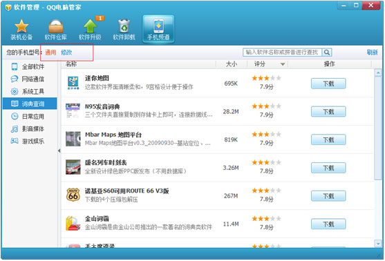This screenshot has height=261, width=385.
Task: Maximize the 软件管理 window
Action: coord(356,6)
